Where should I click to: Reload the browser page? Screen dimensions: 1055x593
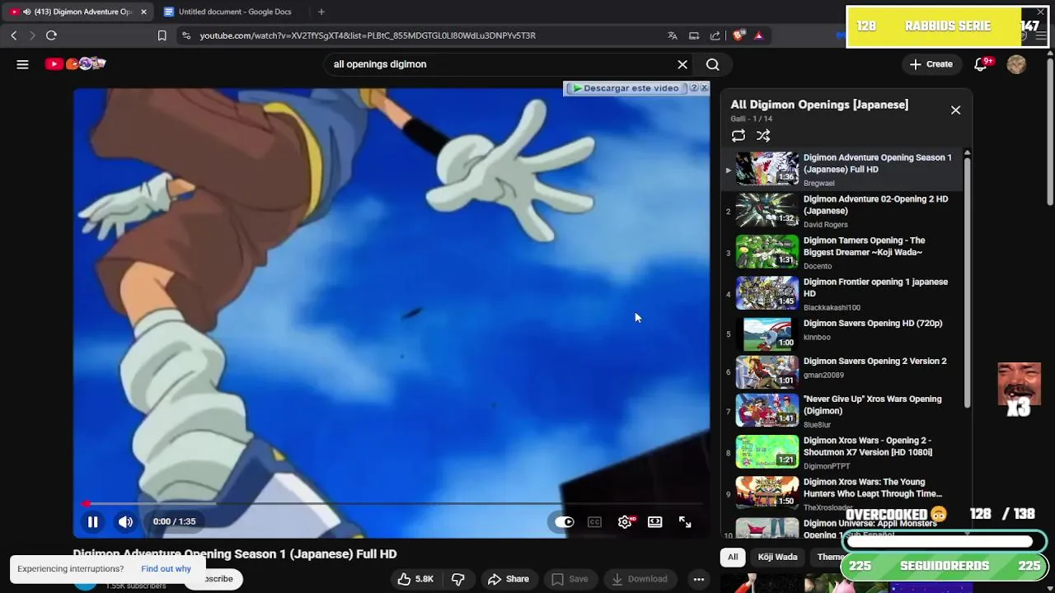point(51,35)
